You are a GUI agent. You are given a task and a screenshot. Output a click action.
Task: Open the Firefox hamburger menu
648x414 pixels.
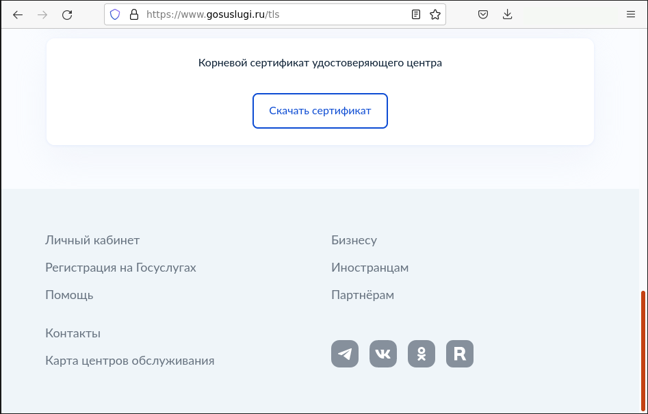[631, 15]
